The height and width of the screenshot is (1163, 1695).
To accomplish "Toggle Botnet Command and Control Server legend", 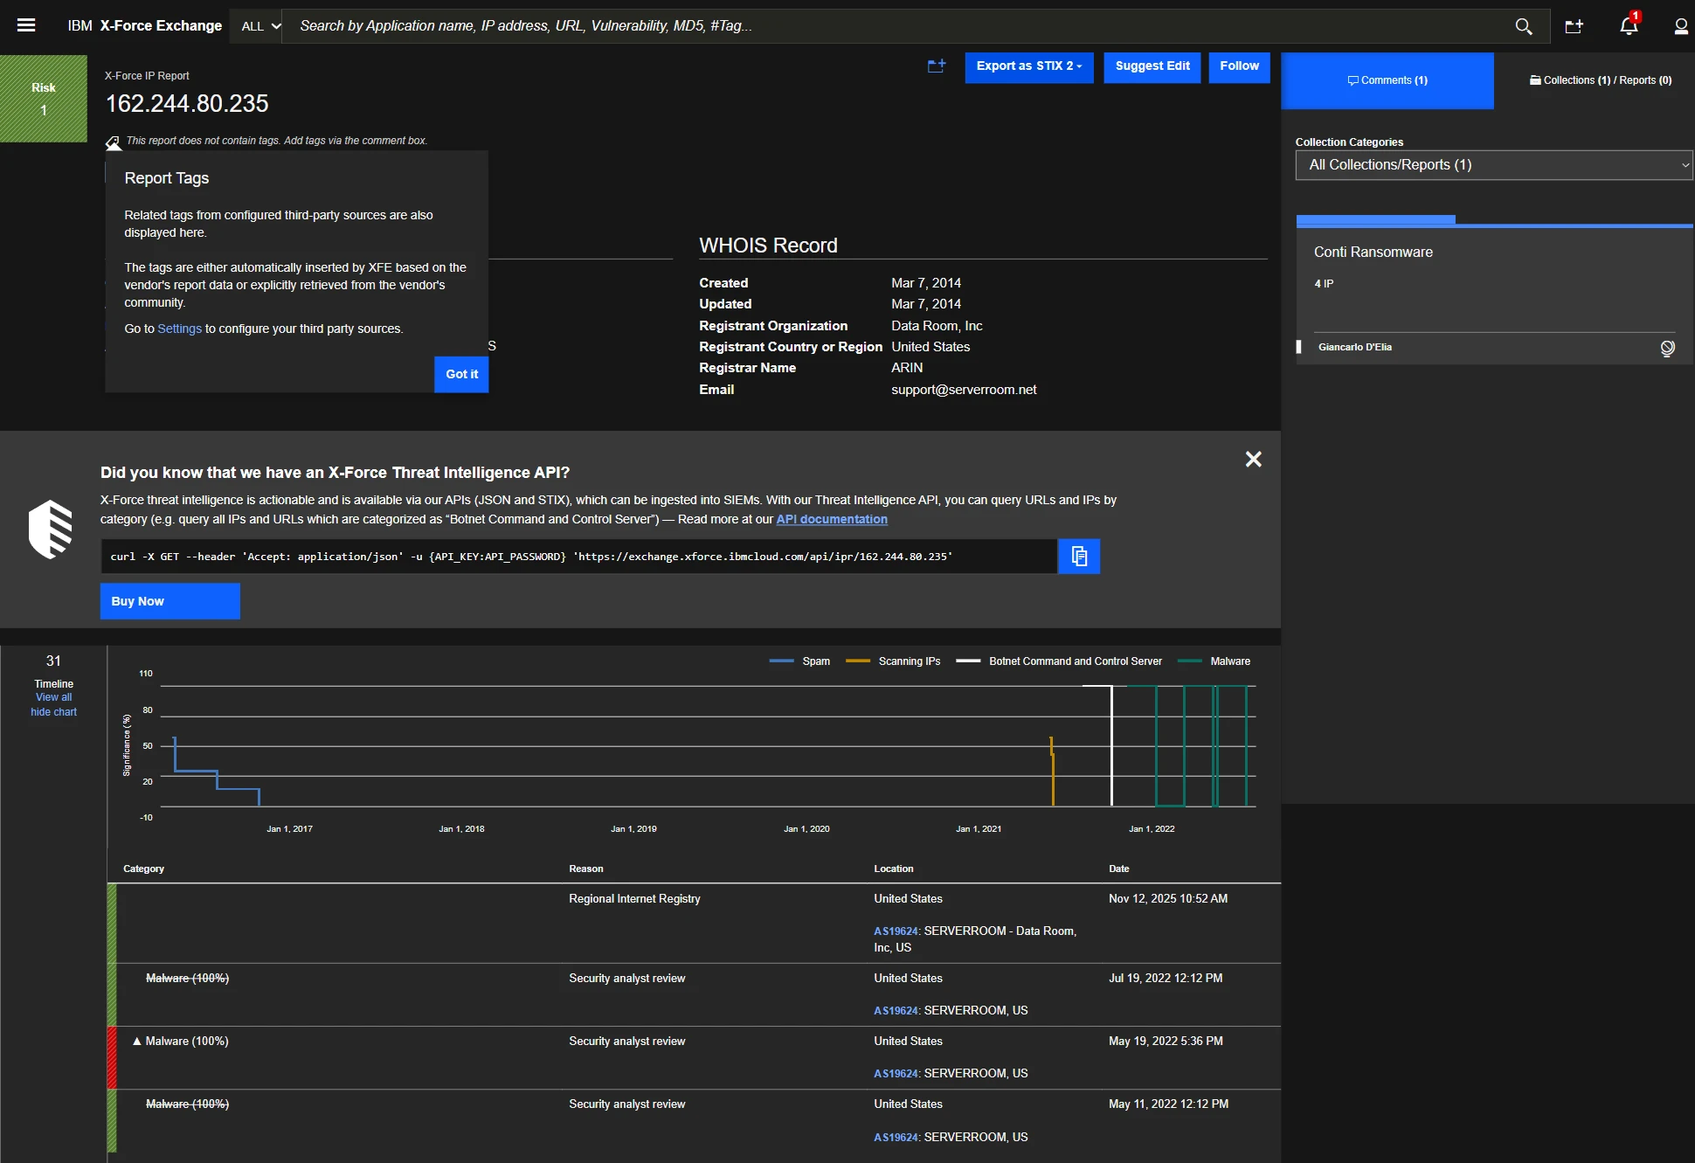I will pyautogui.click(x=1059, y=661).
